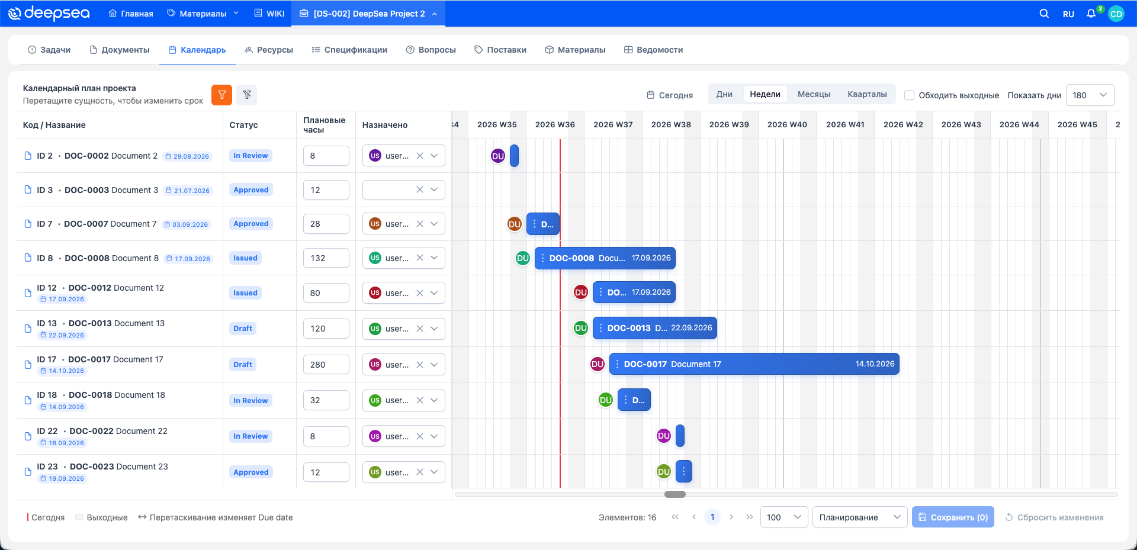Click handle dots on DOC-0023 Gantt bar

point(683,472)
